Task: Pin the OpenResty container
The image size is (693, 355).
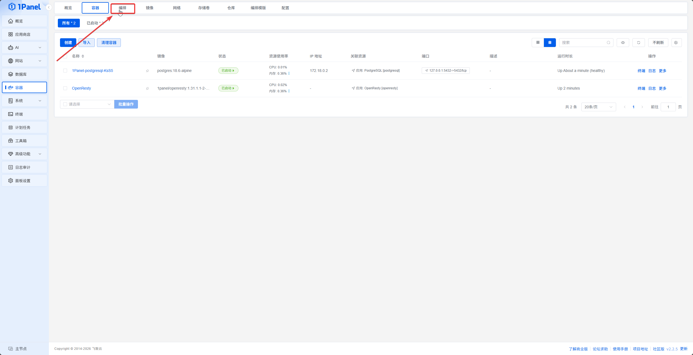Action: point(147,88)
